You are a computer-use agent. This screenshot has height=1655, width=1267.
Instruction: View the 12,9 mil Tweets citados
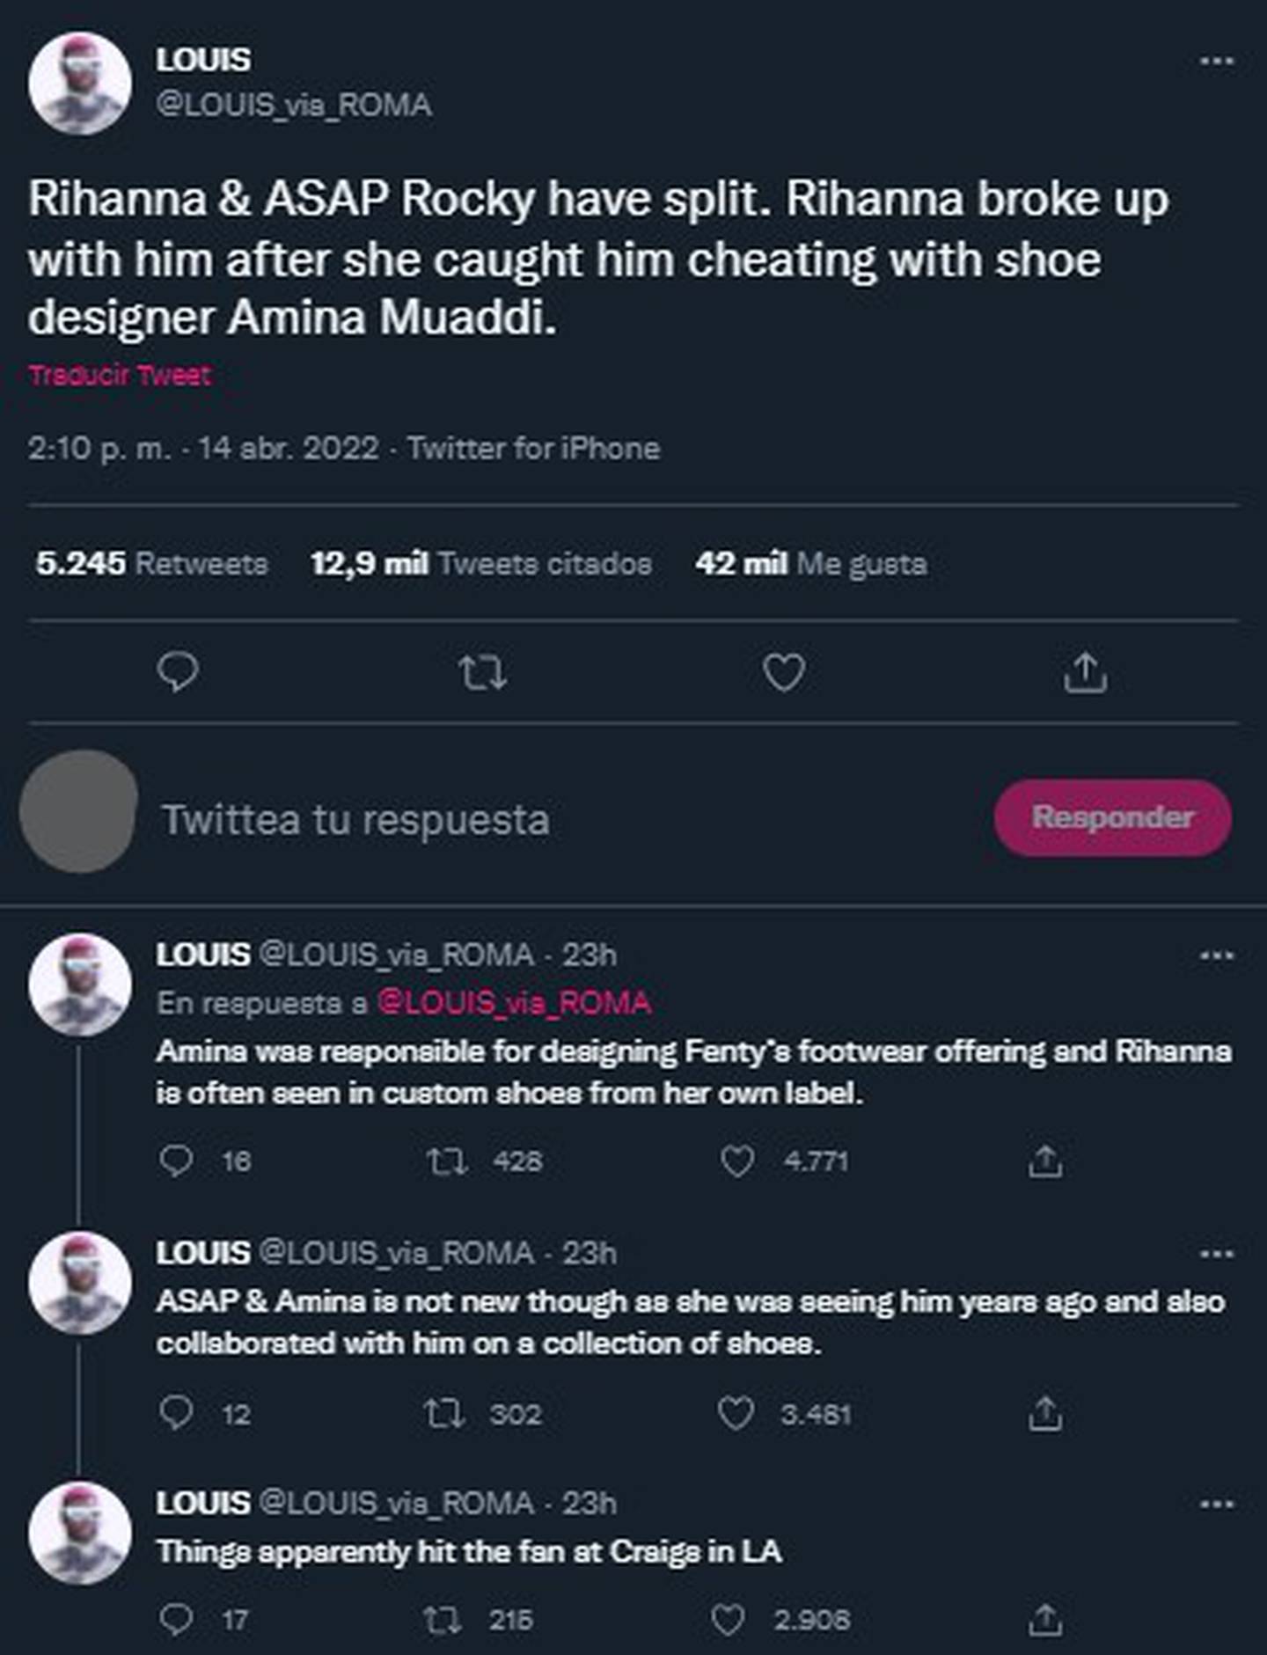point(480,563)
